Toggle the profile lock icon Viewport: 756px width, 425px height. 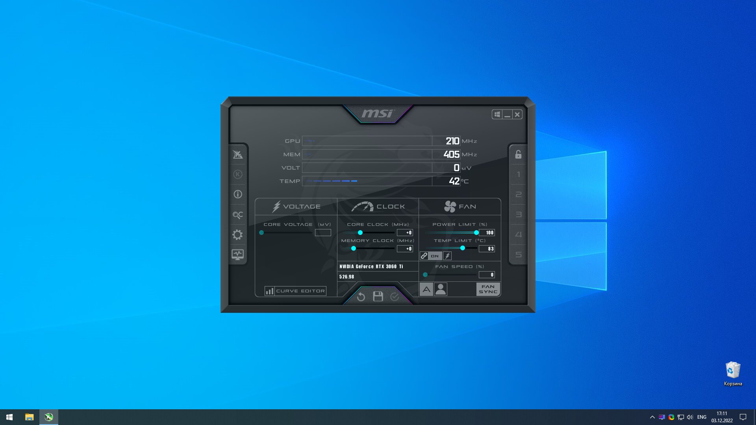518,154
